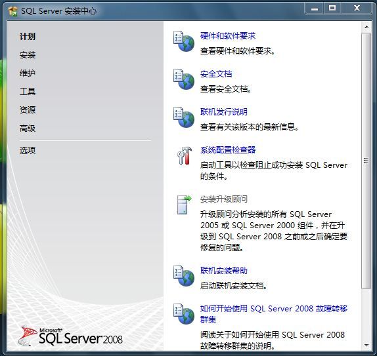
Task: Open the 硬件和软件要求 link
Action: pos(228,36)
